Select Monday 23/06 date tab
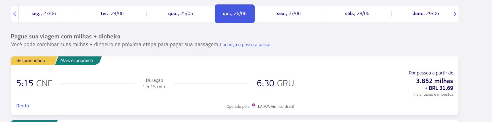Viewport: 492px width, 122px height. click(44, 14)
